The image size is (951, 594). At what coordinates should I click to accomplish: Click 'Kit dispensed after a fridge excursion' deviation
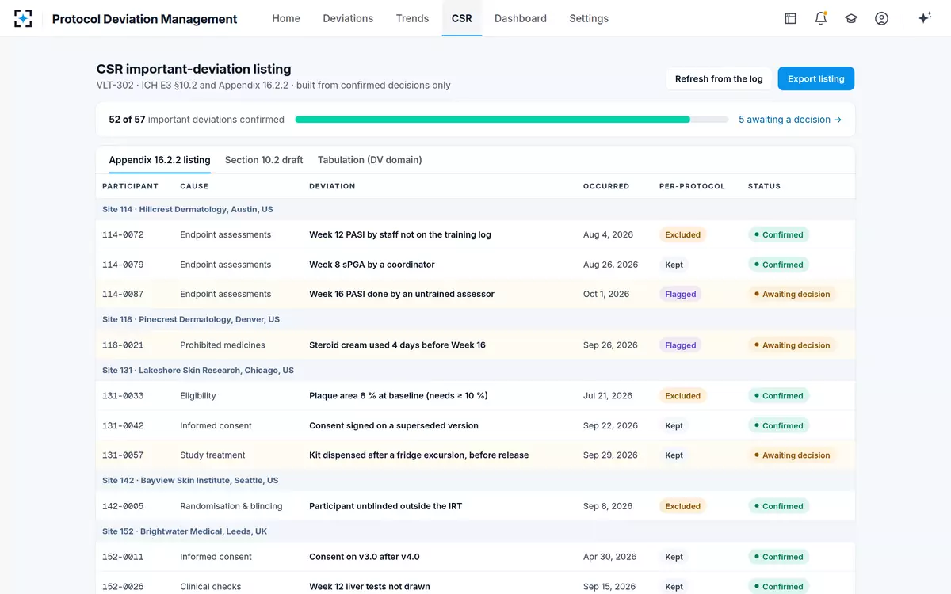click(419, 455)
